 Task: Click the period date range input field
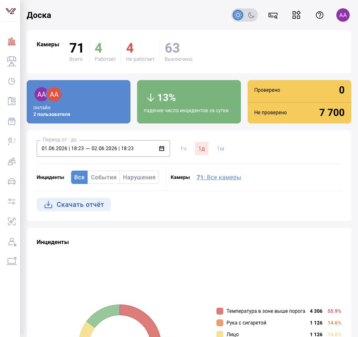click(x=103, y=148)
